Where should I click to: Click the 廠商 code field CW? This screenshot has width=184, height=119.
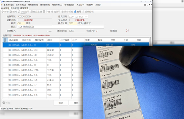tap(21, 23)
